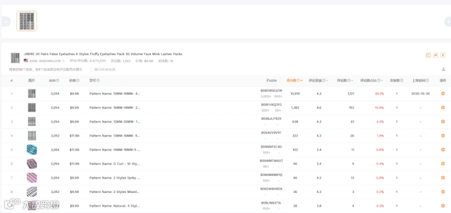Open child ASIN B09NBP2C4D link
The image size is (451, 213).
(x=271, y=146)
